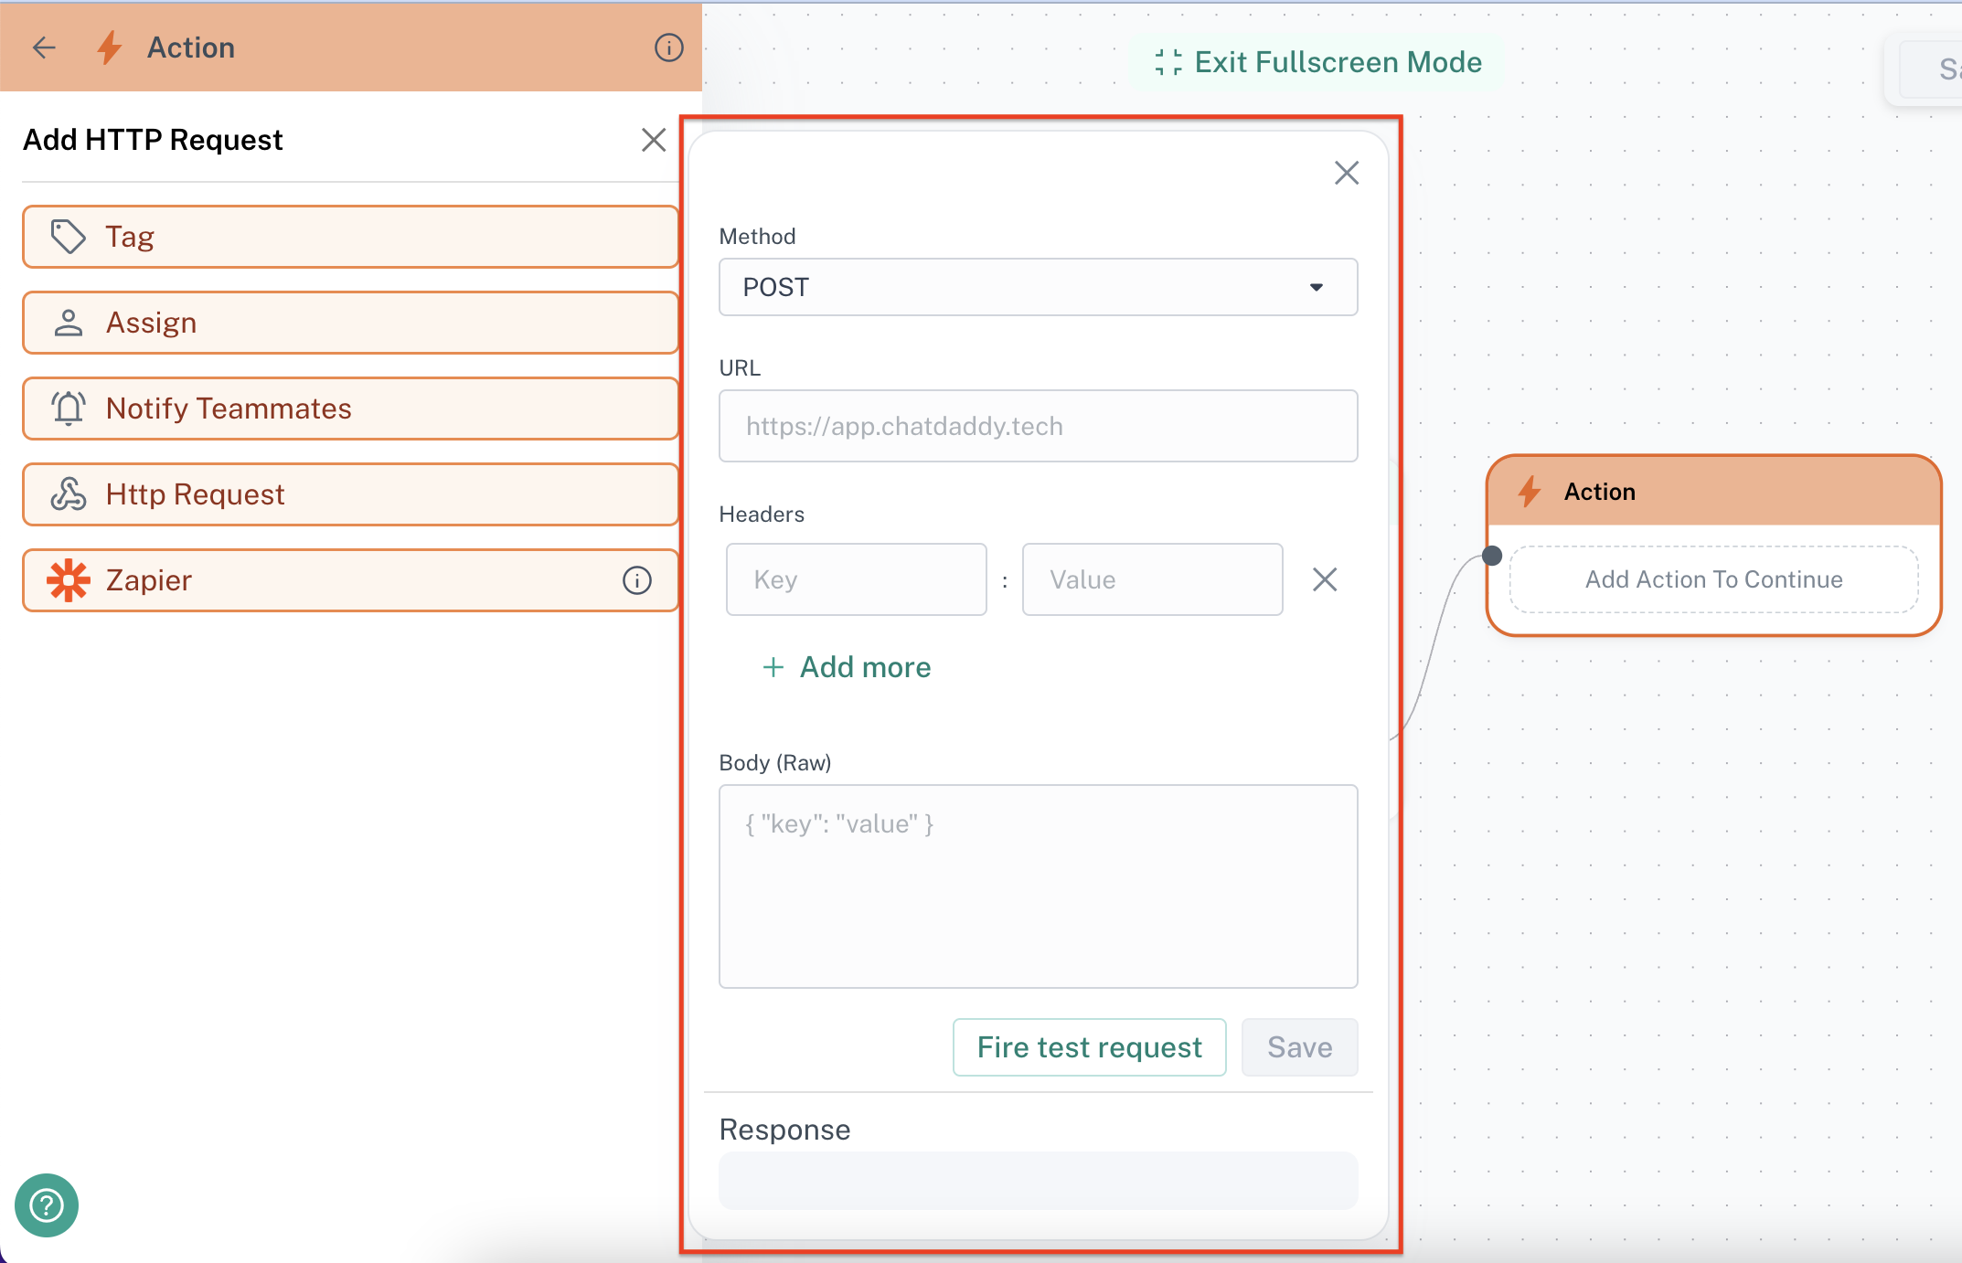This screenshot has width=1962, height=1263.
Task: Open the help question mark button
Action: (47, 1205)
